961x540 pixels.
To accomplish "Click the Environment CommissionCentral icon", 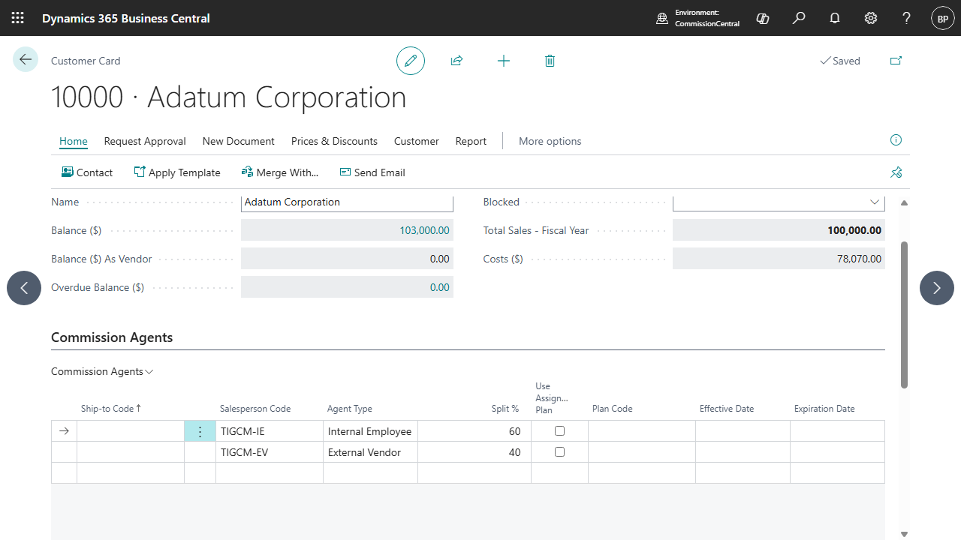I will click(662, 18).
